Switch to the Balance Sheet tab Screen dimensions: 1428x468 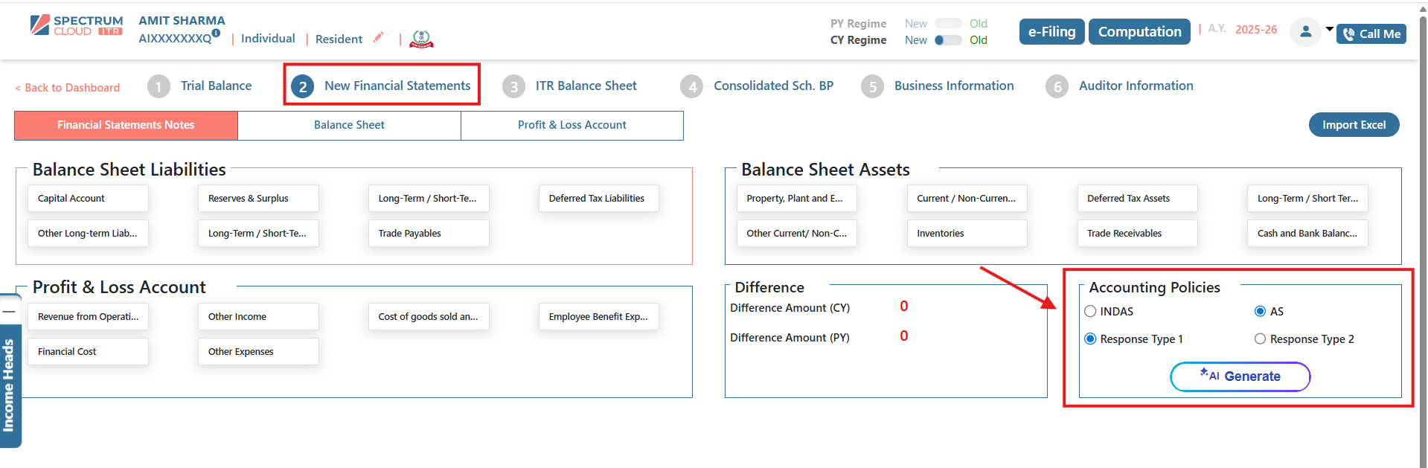pyautogui.click(x=349, y=125)
